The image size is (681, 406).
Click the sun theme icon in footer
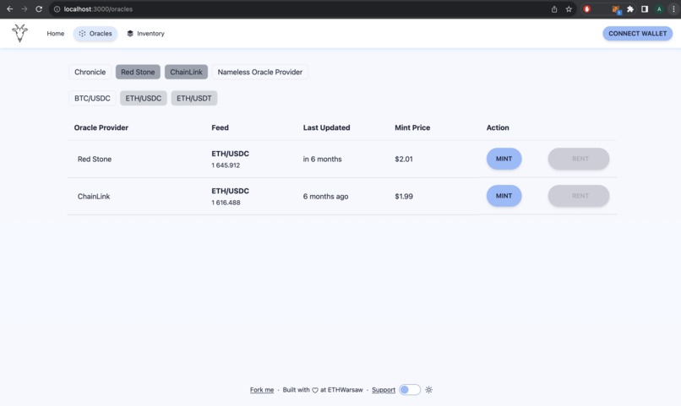428,389
